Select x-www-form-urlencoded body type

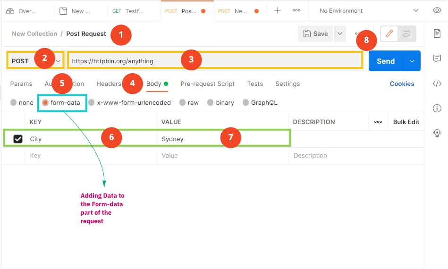coord(92,102)
